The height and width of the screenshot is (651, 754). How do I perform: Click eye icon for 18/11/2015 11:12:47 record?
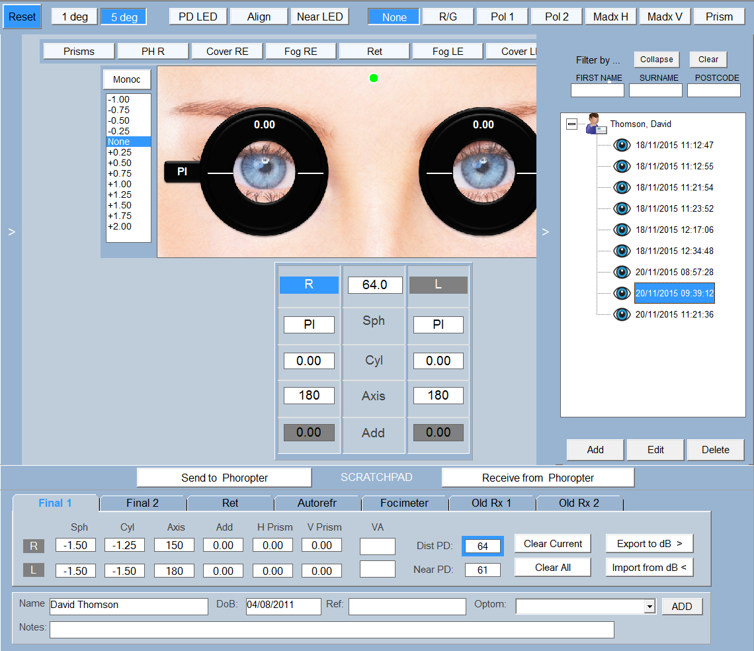pos(621,145)
